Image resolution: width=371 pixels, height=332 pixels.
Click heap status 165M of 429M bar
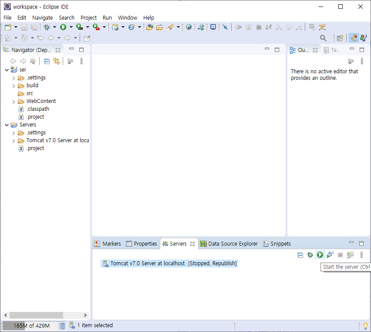[x=30, y=326]
